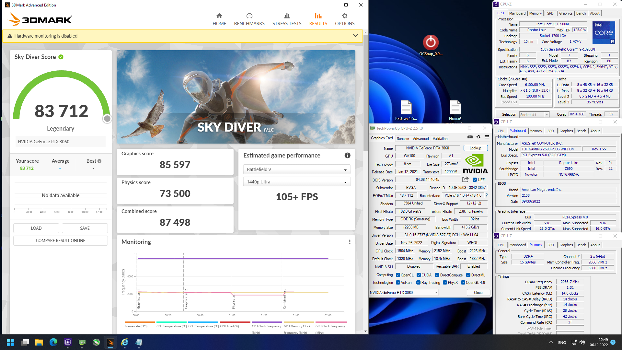
Task: Click the LOAD button in 3DMark
Action: 36,228
